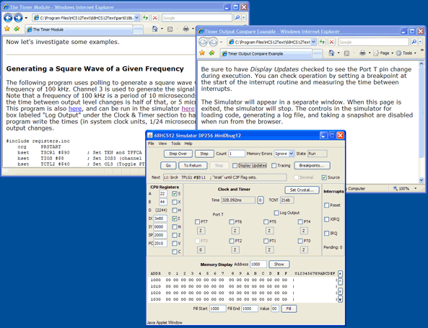Select Timer Output Compare Example tab

coord(266,54)
